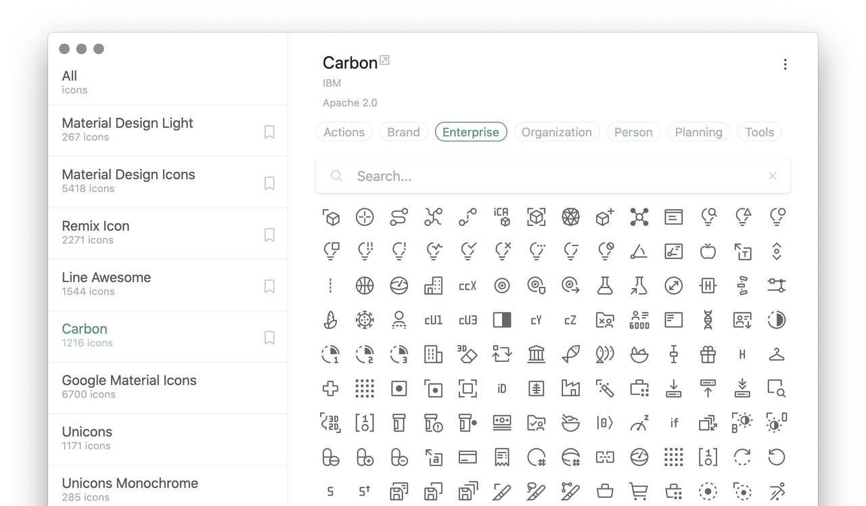The image size is (866, 506).
Task: Open the Google Material Icons collection
Action: (x=129, y=387)
